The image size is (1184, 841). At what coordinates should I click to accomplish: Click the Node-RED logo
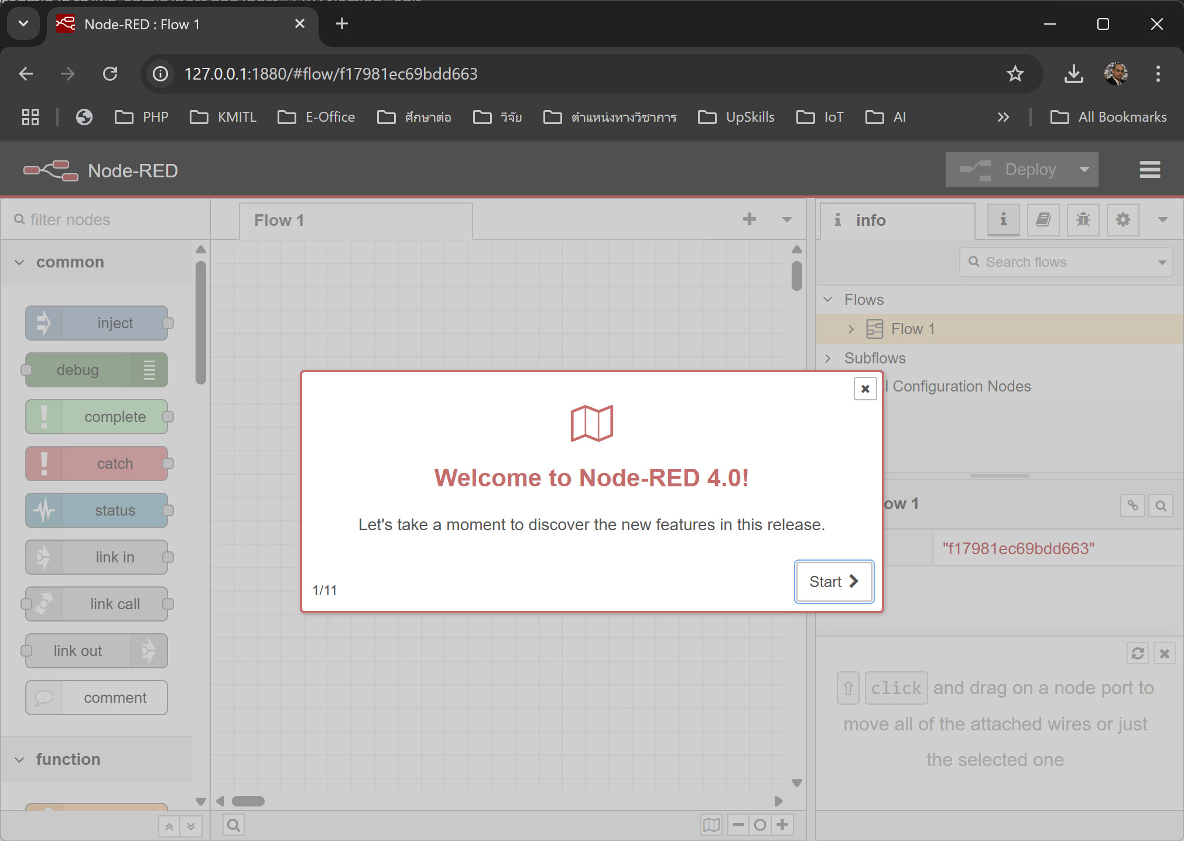51,170
